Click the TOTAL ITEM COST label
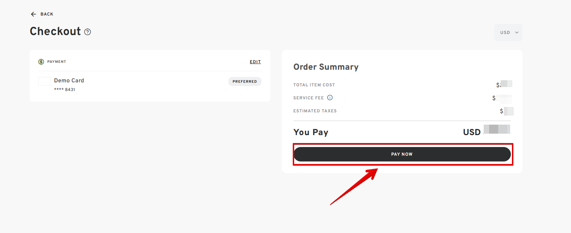571x233 pixels. coord(314,85)
